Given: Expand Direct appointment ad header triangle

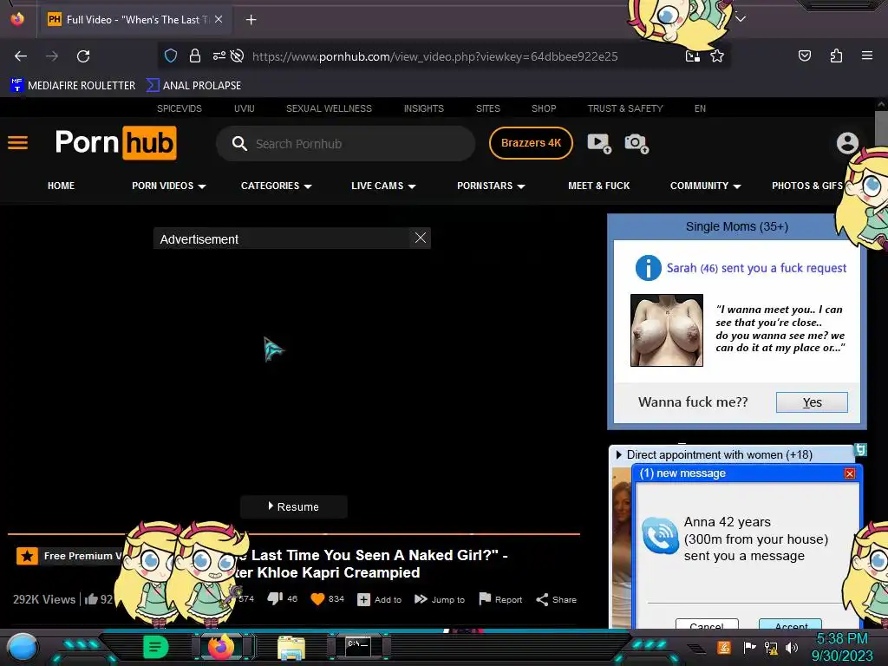Looking at the screenshot, I should point(618,454).
